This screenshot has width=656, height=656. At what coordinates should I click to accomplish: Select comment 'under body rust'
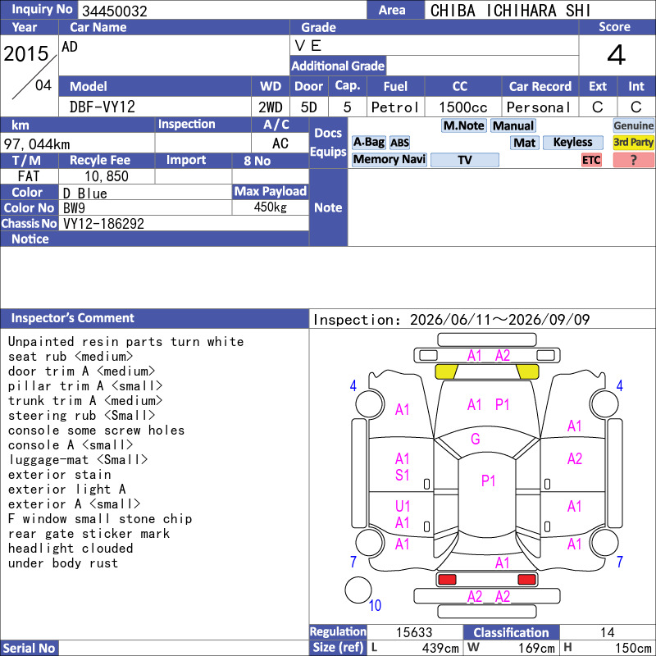[x=63, y=563]
